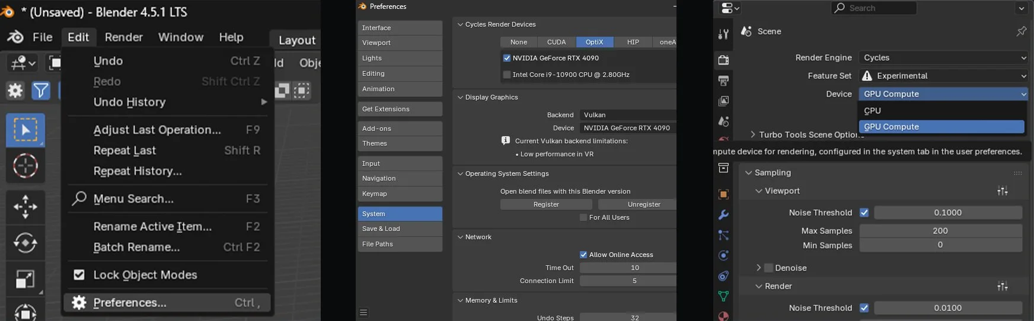Open the Render menu in the menu bar

[124, 37]
